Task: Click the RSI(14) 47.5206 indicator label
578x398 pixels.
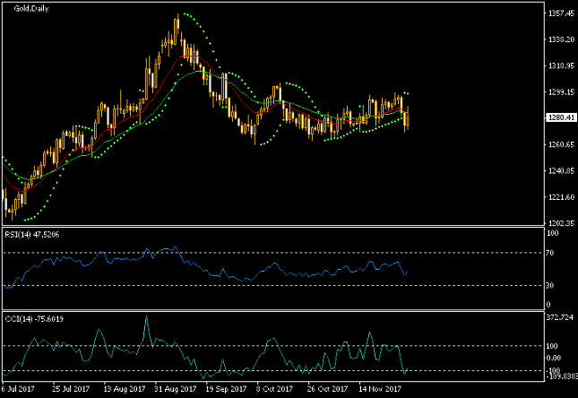Action: pyautogui.click(x=32, y=235)
